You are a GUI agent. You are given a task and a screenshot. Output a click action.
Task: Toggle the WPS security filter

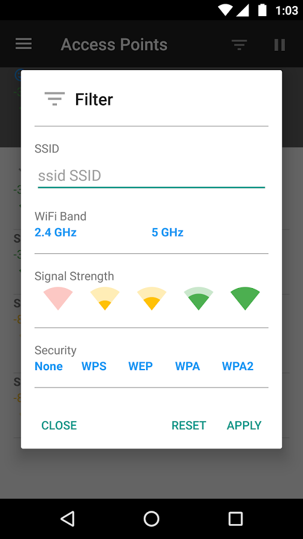pos(94,367)
